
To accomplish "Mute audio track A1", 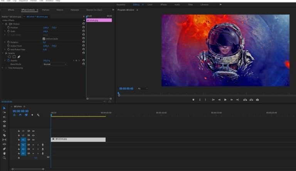I will 33,144.
